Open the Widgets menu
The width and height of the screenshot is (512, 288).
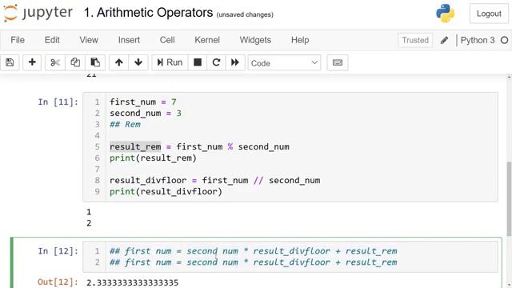coord(255,40)
